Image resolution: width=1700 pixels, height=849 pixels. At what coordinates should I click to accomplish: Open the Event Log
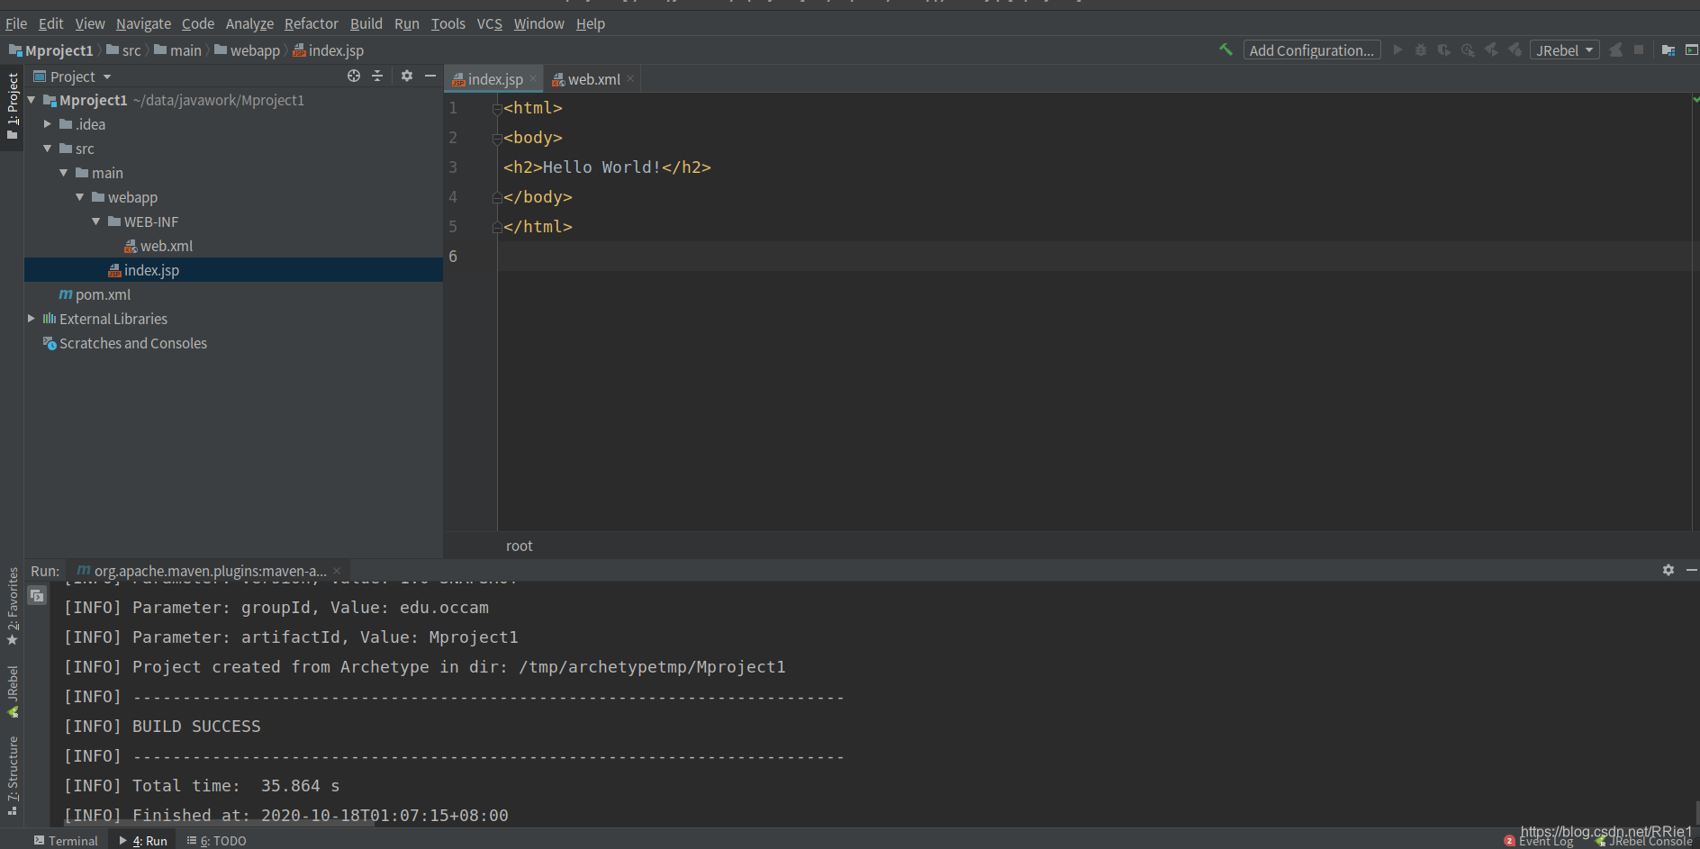[1539, 842]
